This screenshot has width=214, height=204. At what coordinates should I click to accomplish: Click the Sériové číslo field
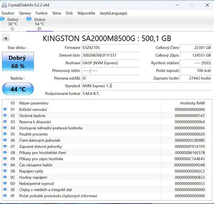[110, 55]
